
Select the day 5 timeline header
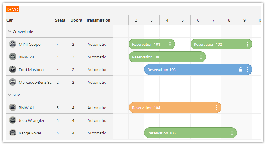pos(182,20)
